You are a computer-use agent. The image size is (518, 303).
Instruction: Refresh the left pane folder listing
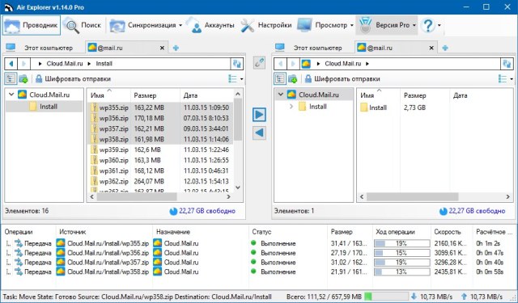point(237,64)
